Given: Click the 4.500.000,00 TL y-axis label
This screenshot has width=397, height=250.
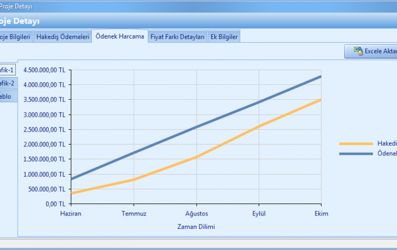Looking at the screenshot, I should [x=45, y=70].
